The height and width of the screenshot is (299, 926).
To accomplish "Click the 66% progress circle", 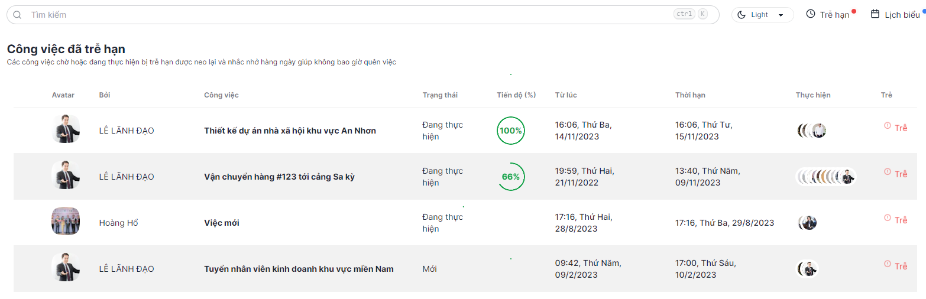I will coord(510,177).
